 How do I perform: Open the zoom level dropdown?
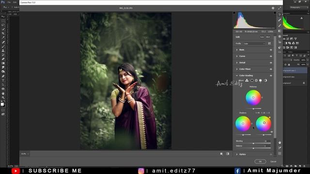(x=25, y=154)
